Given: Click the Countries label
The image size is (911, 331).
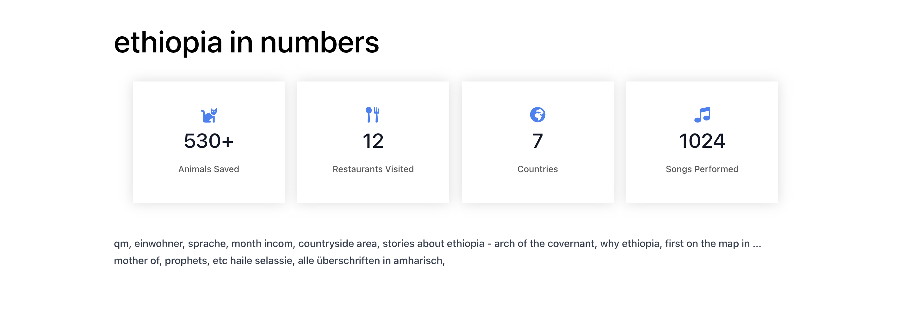Looking at the screenshot, I should 537,169.
